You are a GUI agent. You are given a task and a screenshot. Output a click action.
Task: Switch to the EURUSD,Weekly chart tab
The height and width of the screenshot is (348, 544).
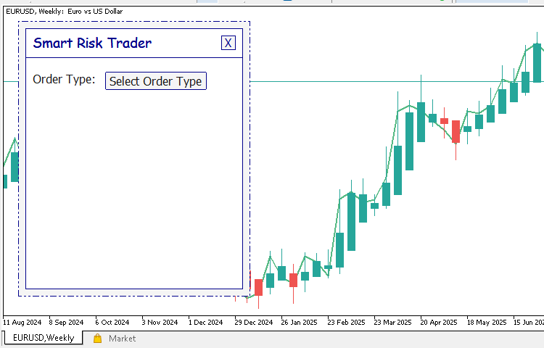click(x=44, y=338)
